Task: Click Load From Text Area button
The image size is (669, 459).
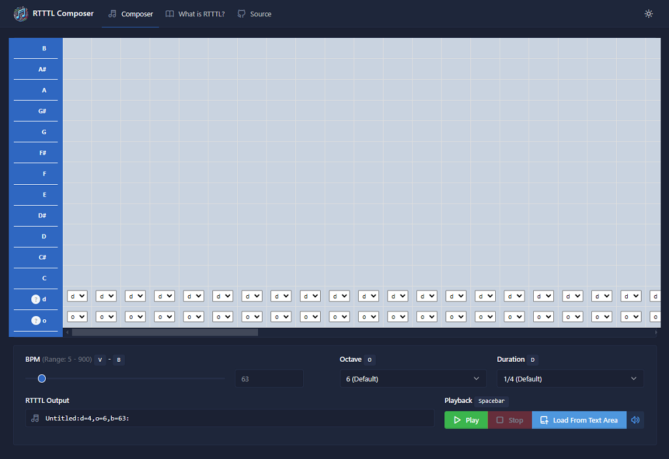Action: click(579, 420)
